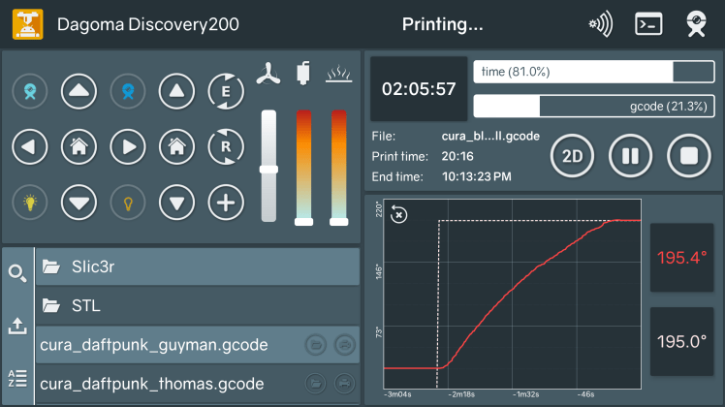
Task: Click the upload file icon
Action: click(x=17, y=326)
